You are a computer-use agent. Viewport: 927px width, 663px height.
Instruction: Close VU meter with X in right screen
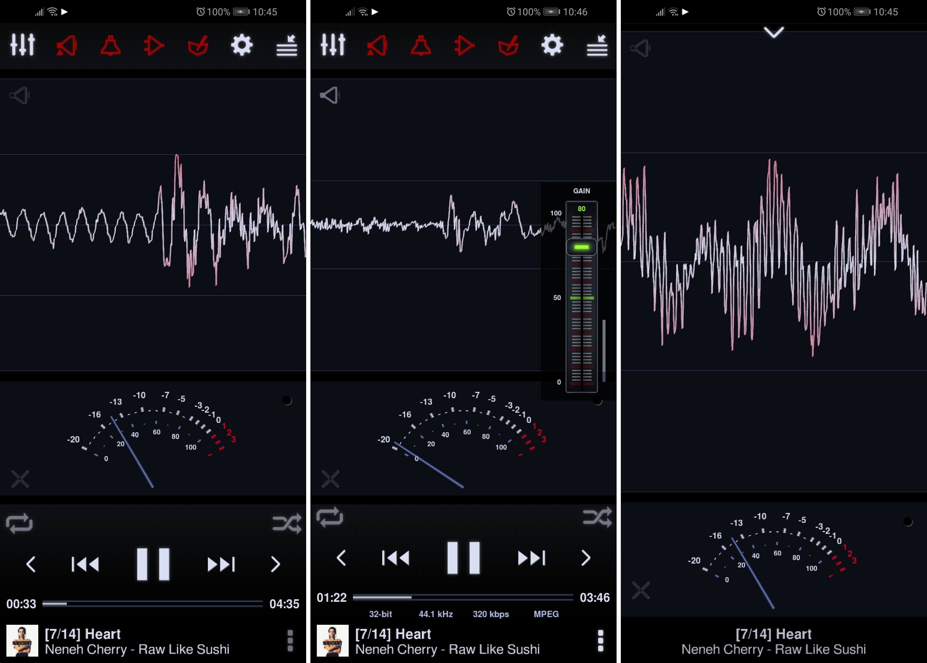tap(641, 590)
